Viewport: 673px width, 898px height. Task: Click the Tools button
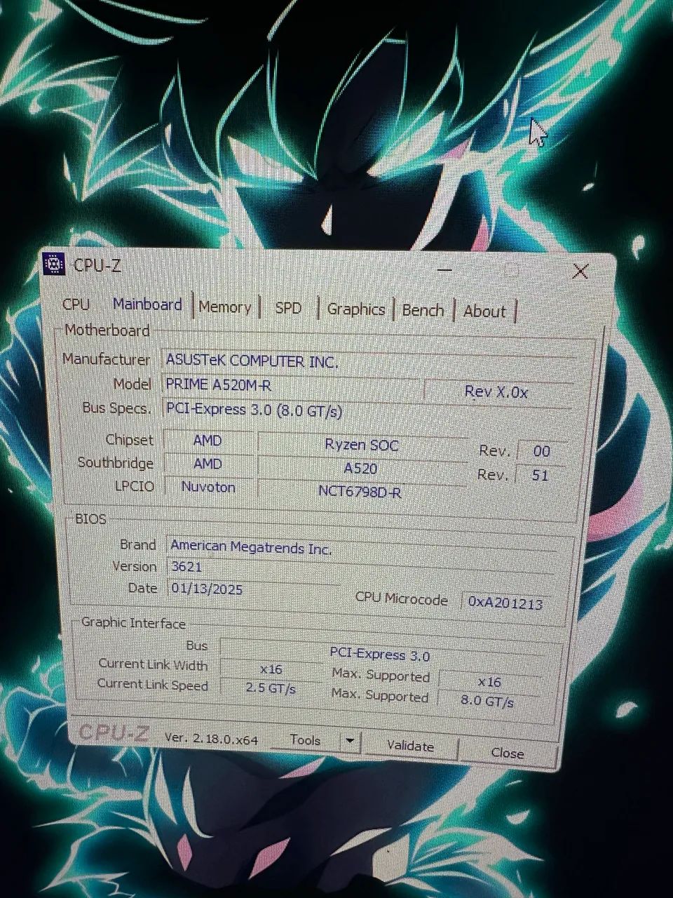point(305,740)
